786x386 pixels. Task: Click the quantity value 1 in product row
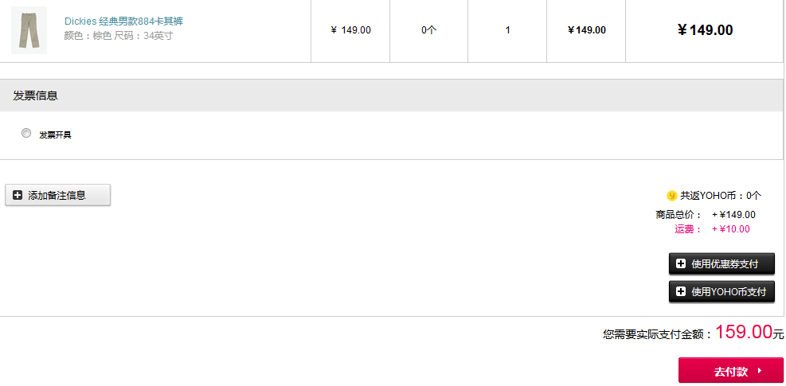507,30
